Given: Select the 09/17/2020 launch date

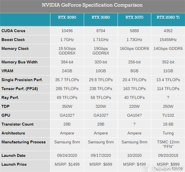Looking at the screenshot, I should tap(101, 155).
